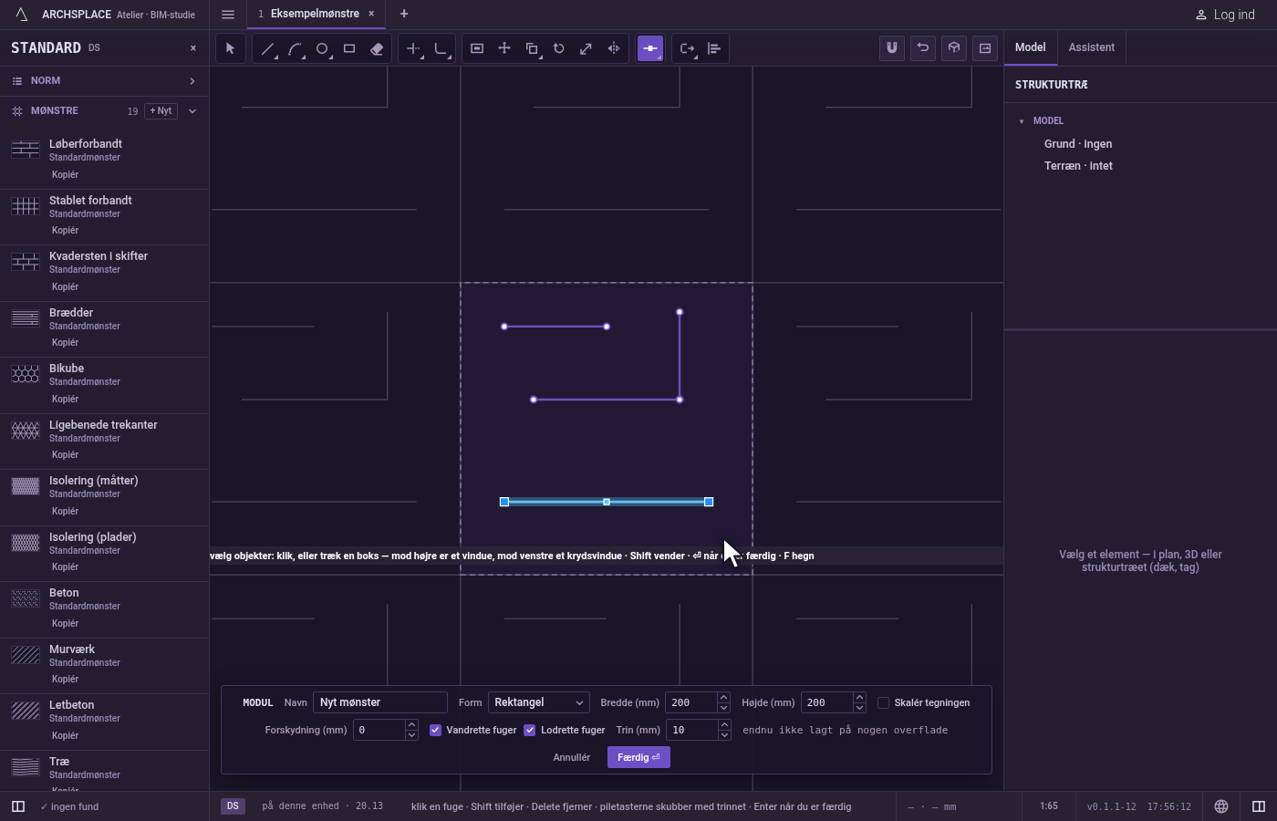The image size is (1277, 821).
Task: Select the Rotate tool
Action: point(559,48)
